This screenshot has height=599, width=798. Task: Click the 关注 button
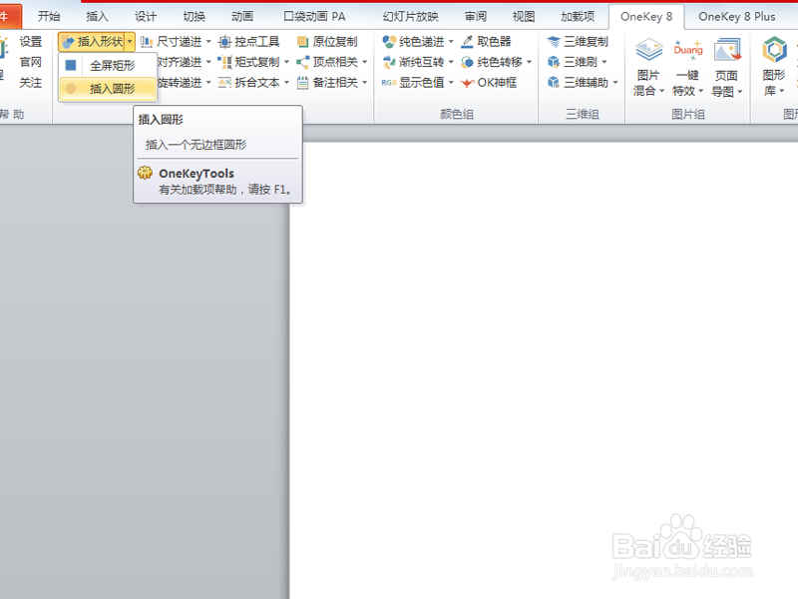pyautogui.click(x=31, y=83)
